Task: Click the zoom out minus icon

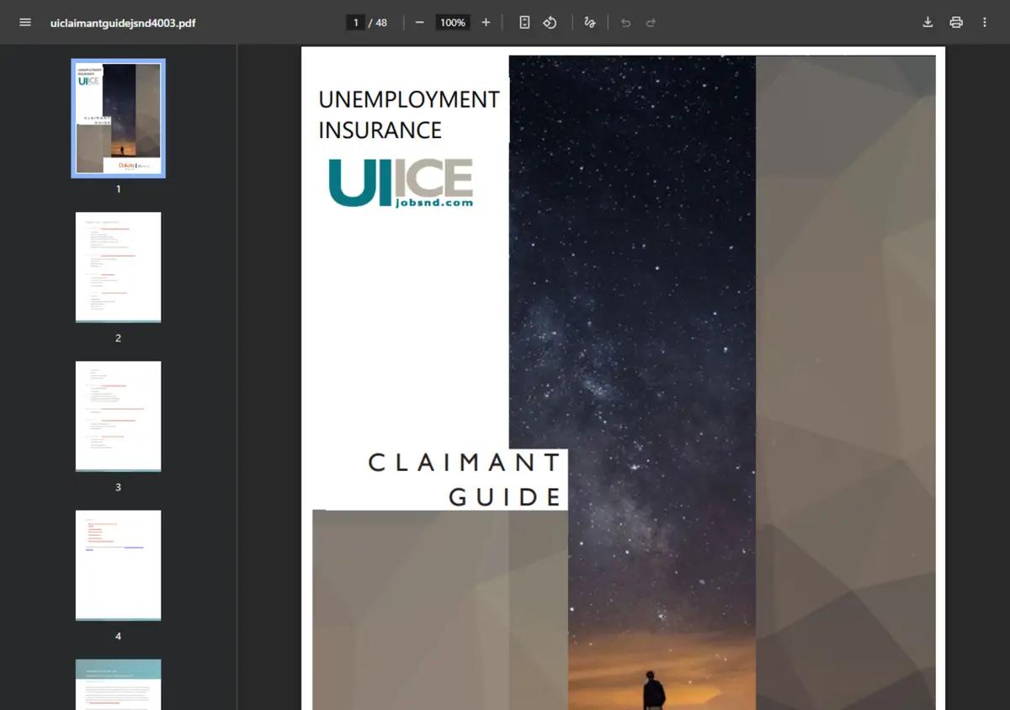Action: 419,23
